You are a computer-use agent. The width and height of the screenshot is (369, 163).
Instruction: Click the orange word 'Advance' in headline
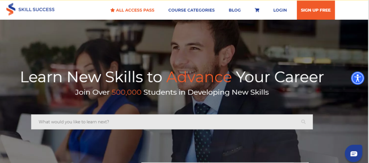[199, 77]
